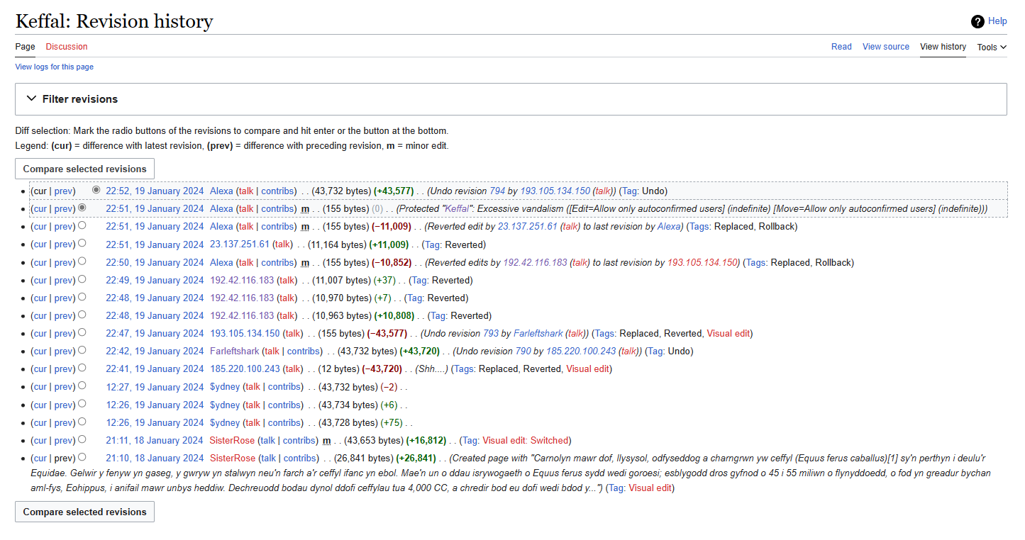Select the radio button for the 22:52 revision
Screen dimensions: 1025x540
[x=96, y=190]
